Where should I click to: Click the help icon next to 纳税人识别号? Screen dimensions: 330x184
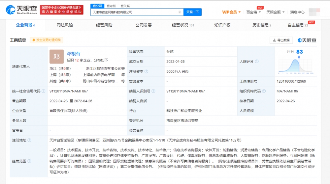point(153,91)
